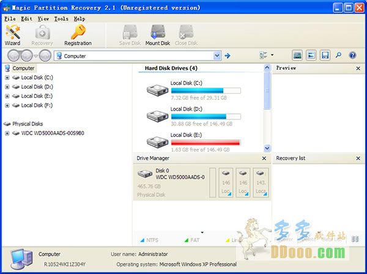367x274 pixels.
Task: Select the first 146 partition in Drive Manager
Action: tap(226, 182)
